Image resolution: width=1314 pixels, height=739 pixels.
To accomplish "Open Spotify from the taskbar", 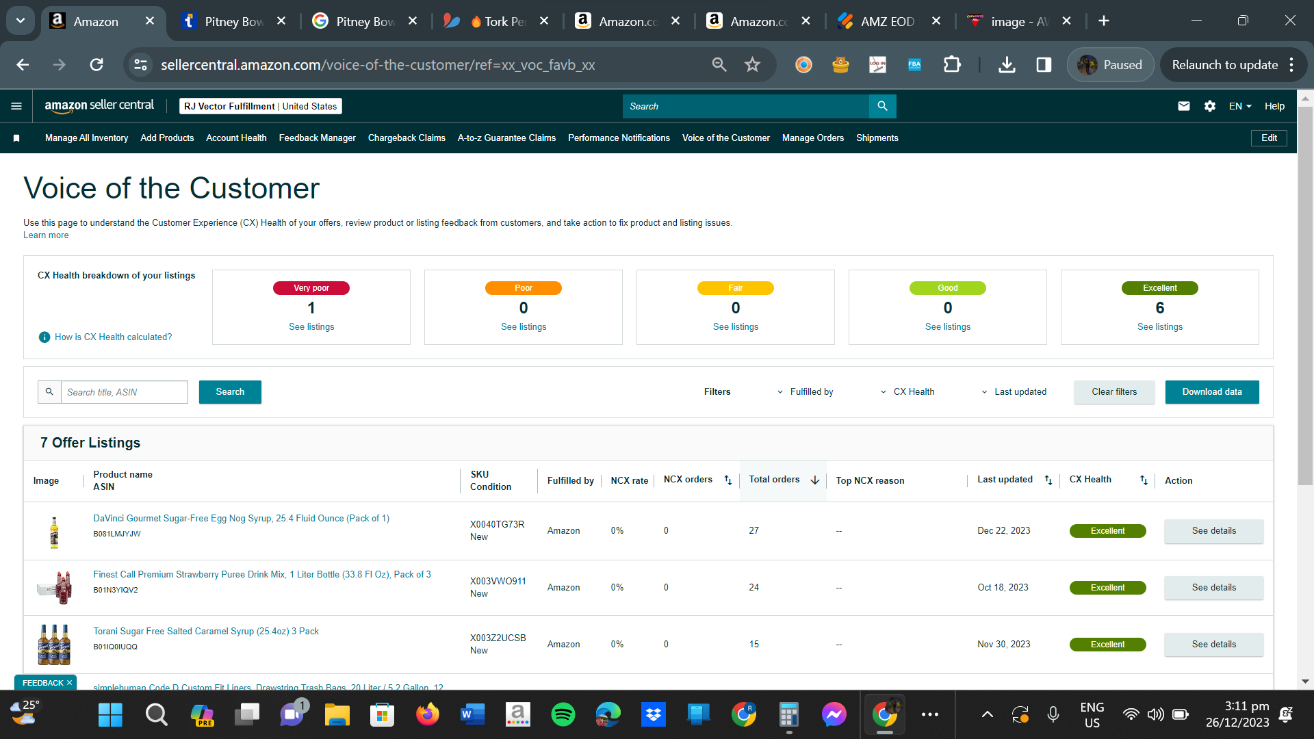I will (563, 715).
